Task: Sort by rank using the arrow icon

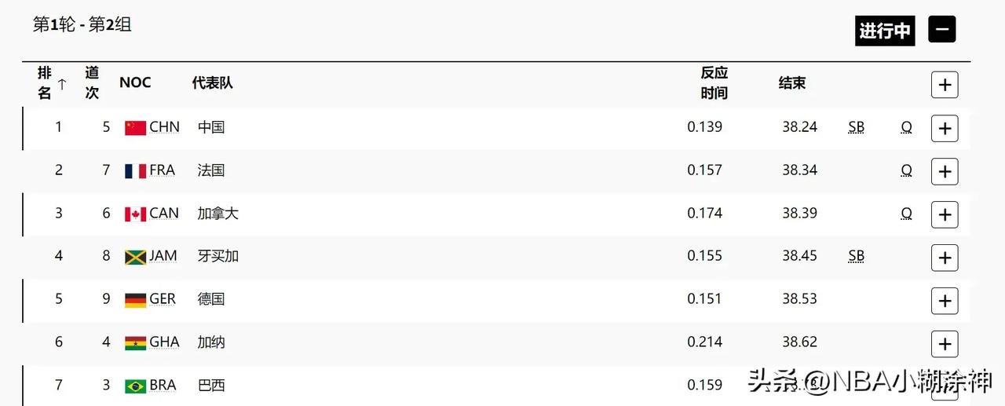Action: pyautogui.click(x=62, y=83)
